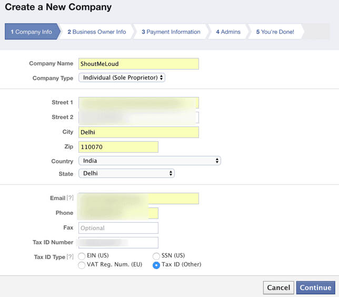339x297 pixels.
Task: Switch to the Admins step
Action: pos(228,32)
